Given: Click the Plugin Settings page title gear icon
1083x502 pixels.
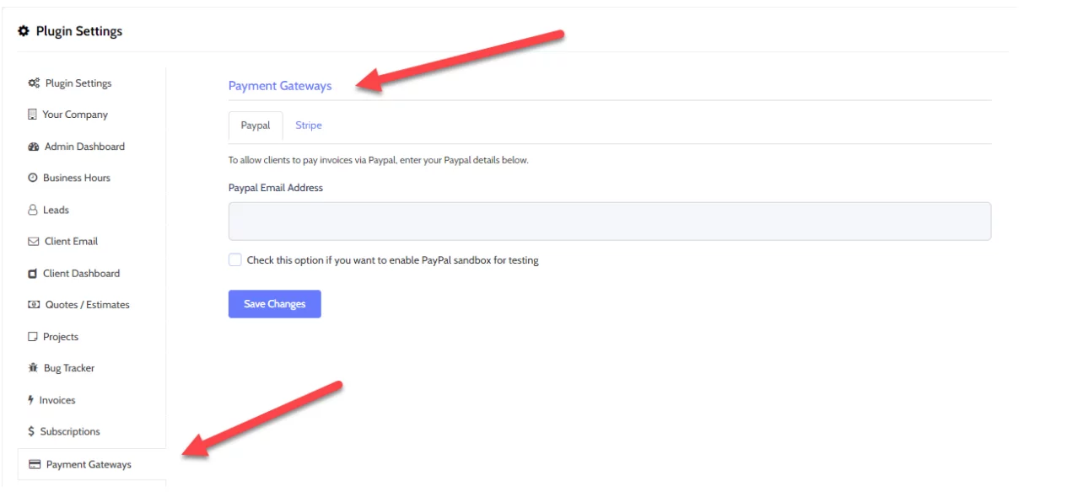Looking at the screenshot, I should pos(24,31).
